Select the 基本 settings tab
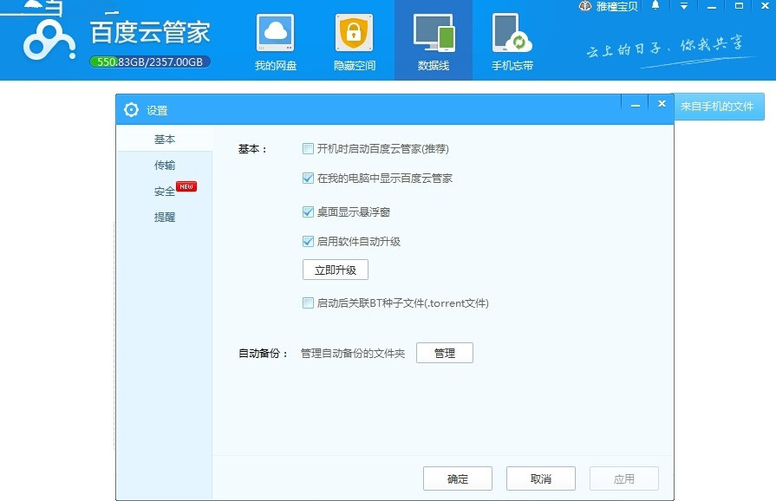The width and height of the screenshot is (776, 501). pos(165,139)
